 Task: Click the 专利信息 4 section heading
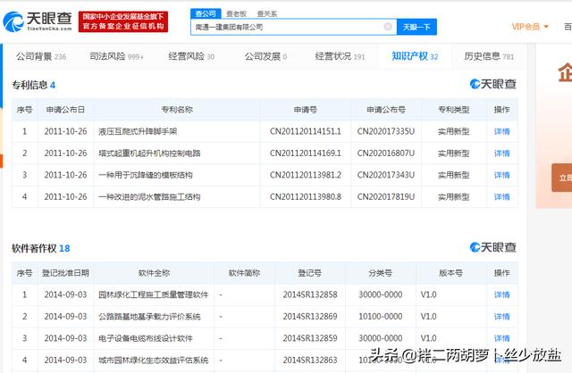(34, 86)
